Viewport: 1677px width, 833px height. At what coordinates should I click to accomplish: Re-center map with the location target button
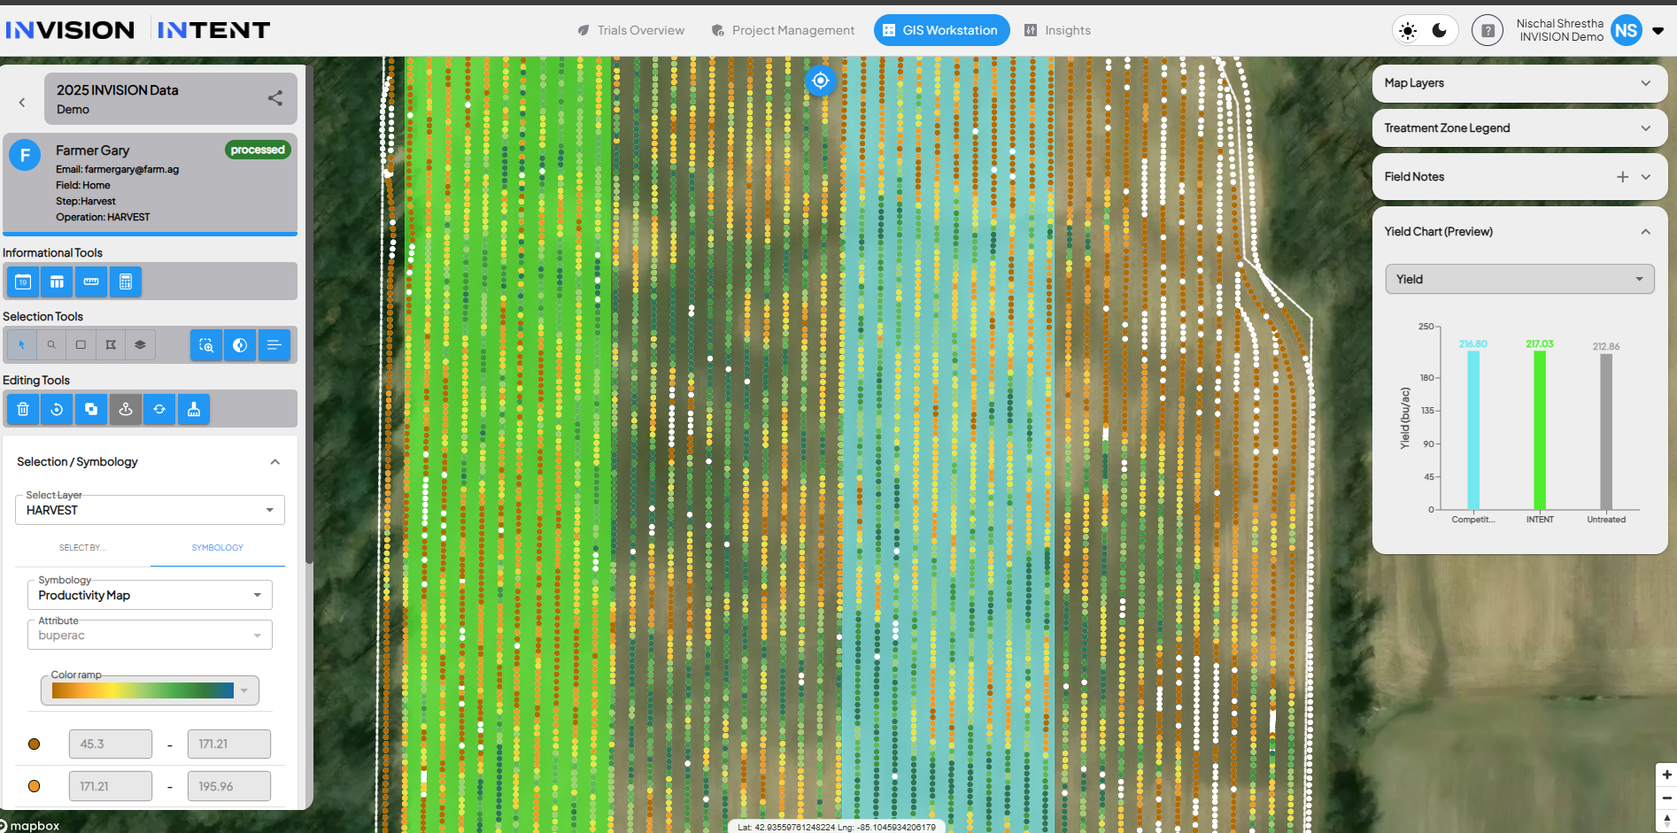[x=821, y=81]
